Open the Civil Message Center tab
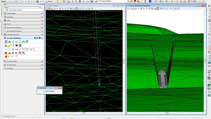The width and height of the screenshot is (211, 119). pos(8,116)
